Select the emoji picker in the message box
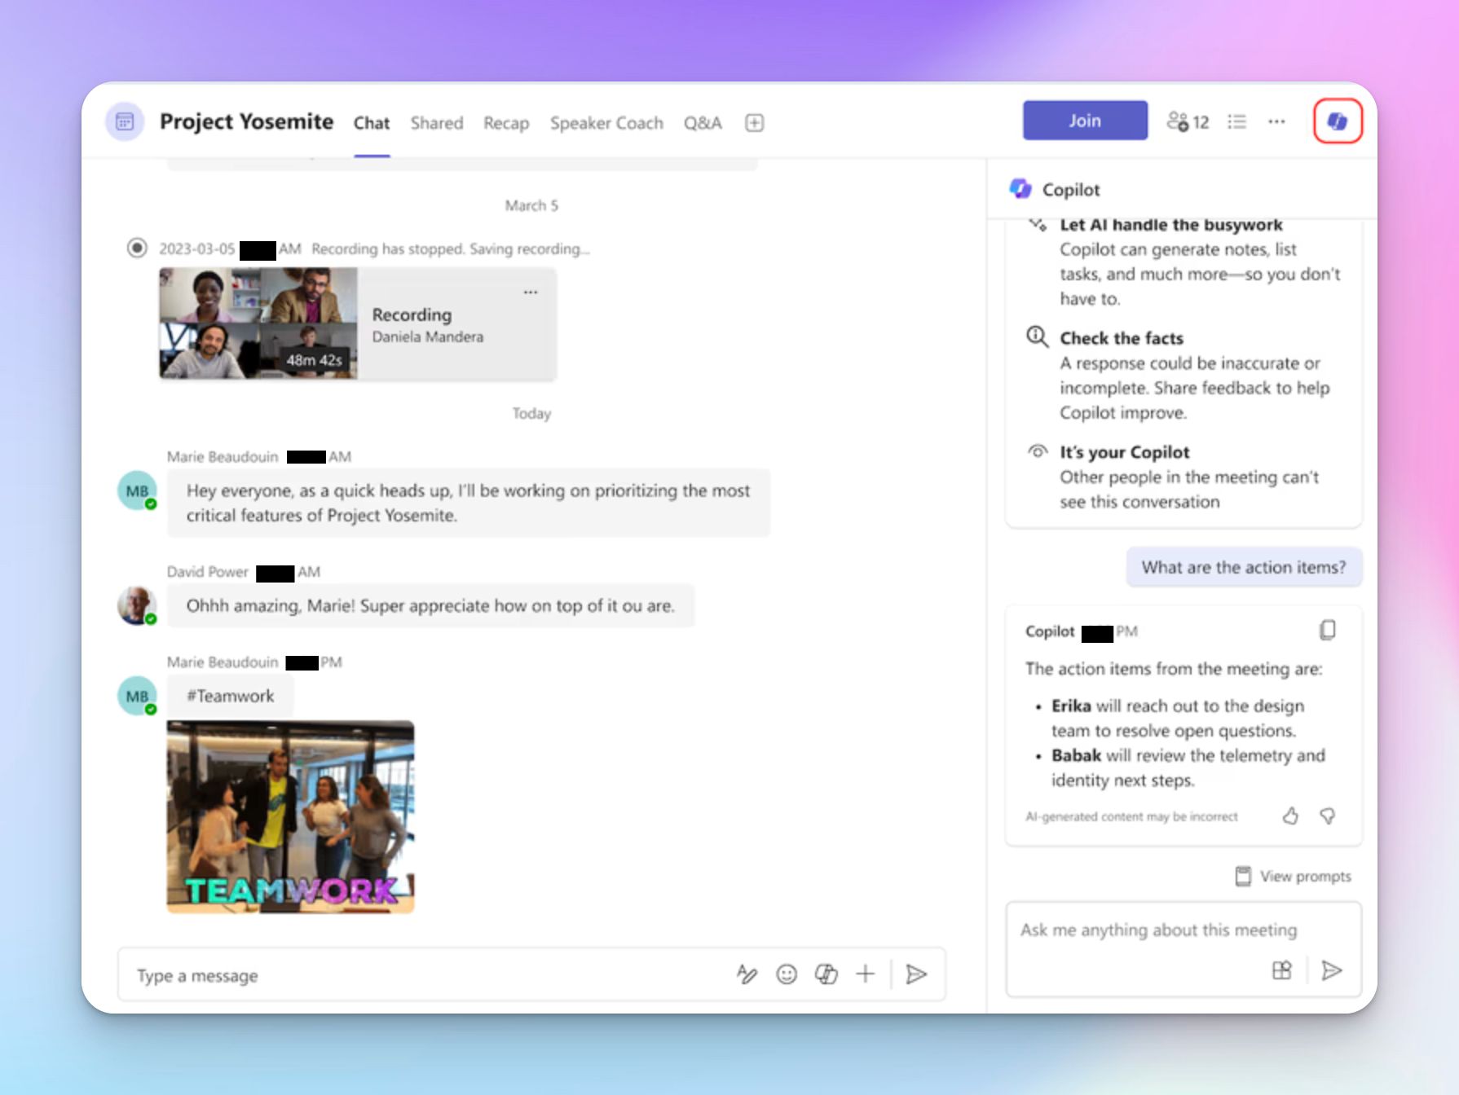 pos(787,974)
